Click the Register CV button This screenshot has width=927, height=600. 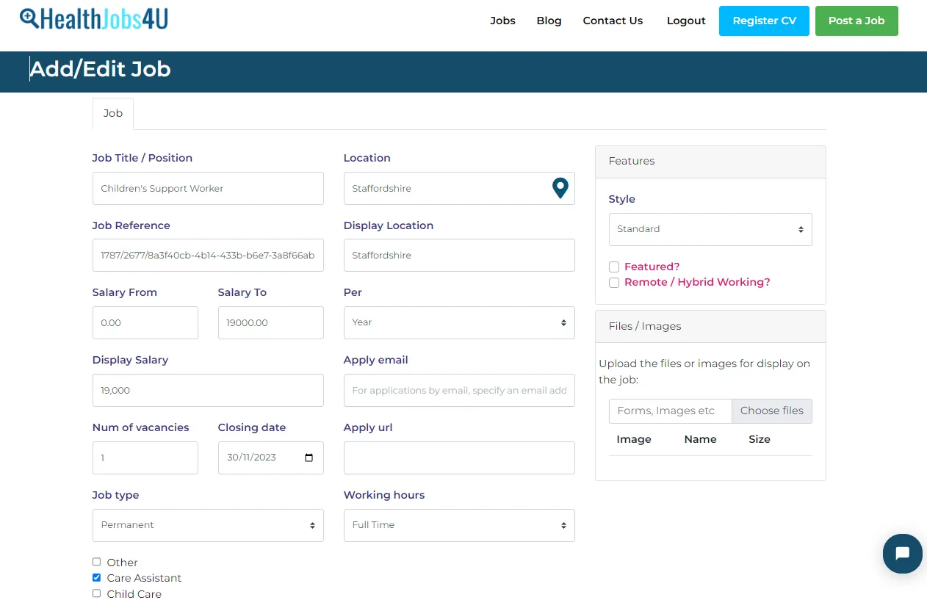click(x=764, y=21)
